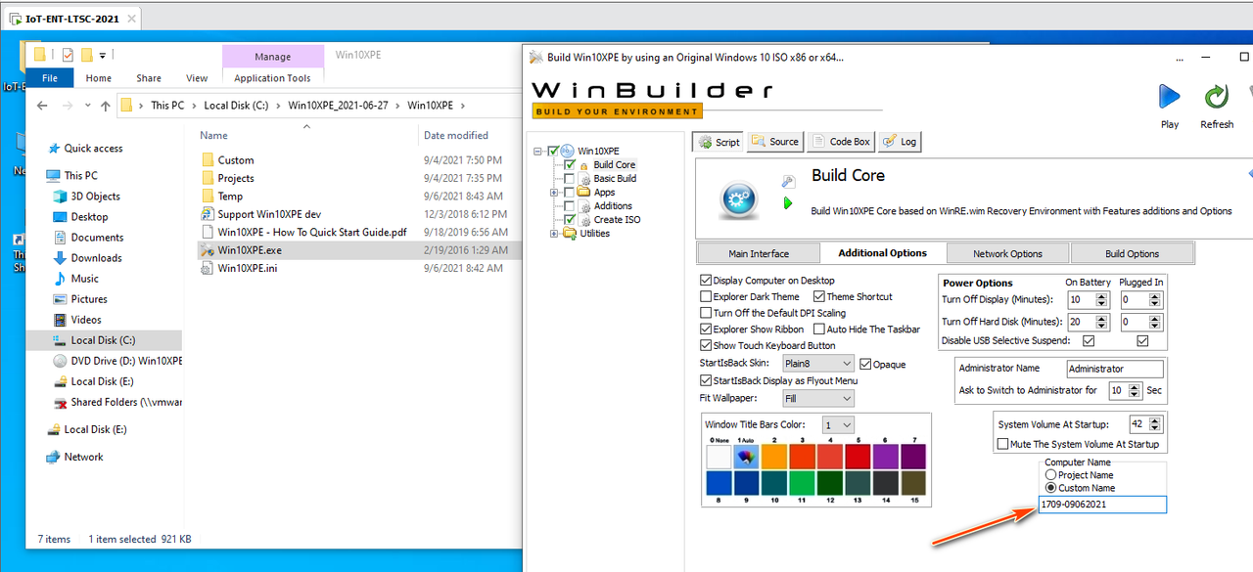Select the blue color swatch number 8
This screenshot has height=572, width=1253.
coord(719,483)
